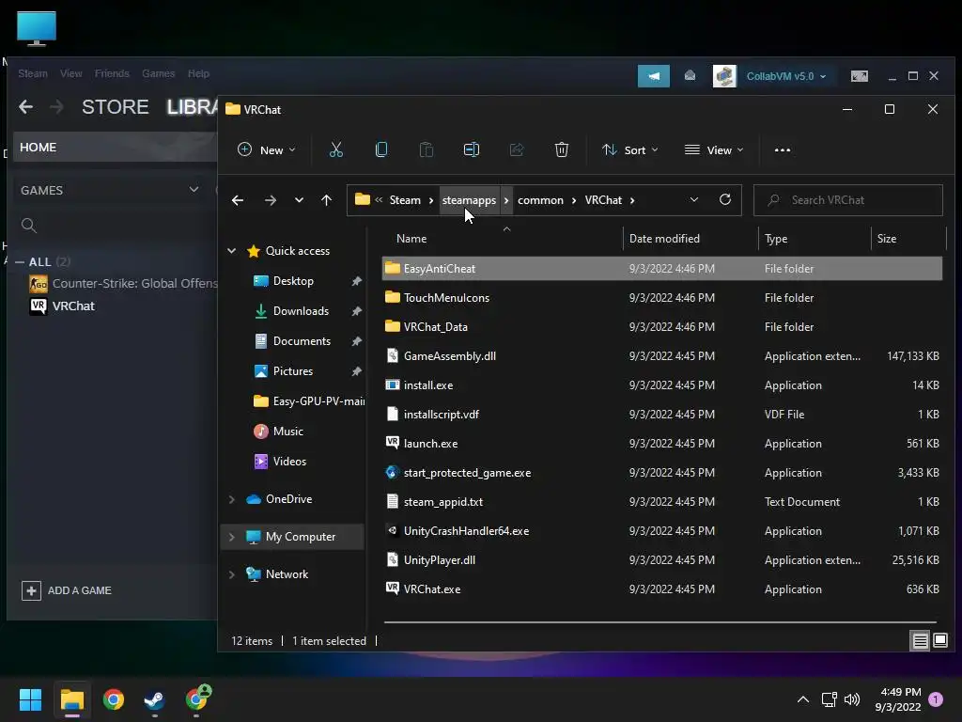
Task: Expand the My Computer tree node
Action: pyautogui.click(x=232, y=537)
